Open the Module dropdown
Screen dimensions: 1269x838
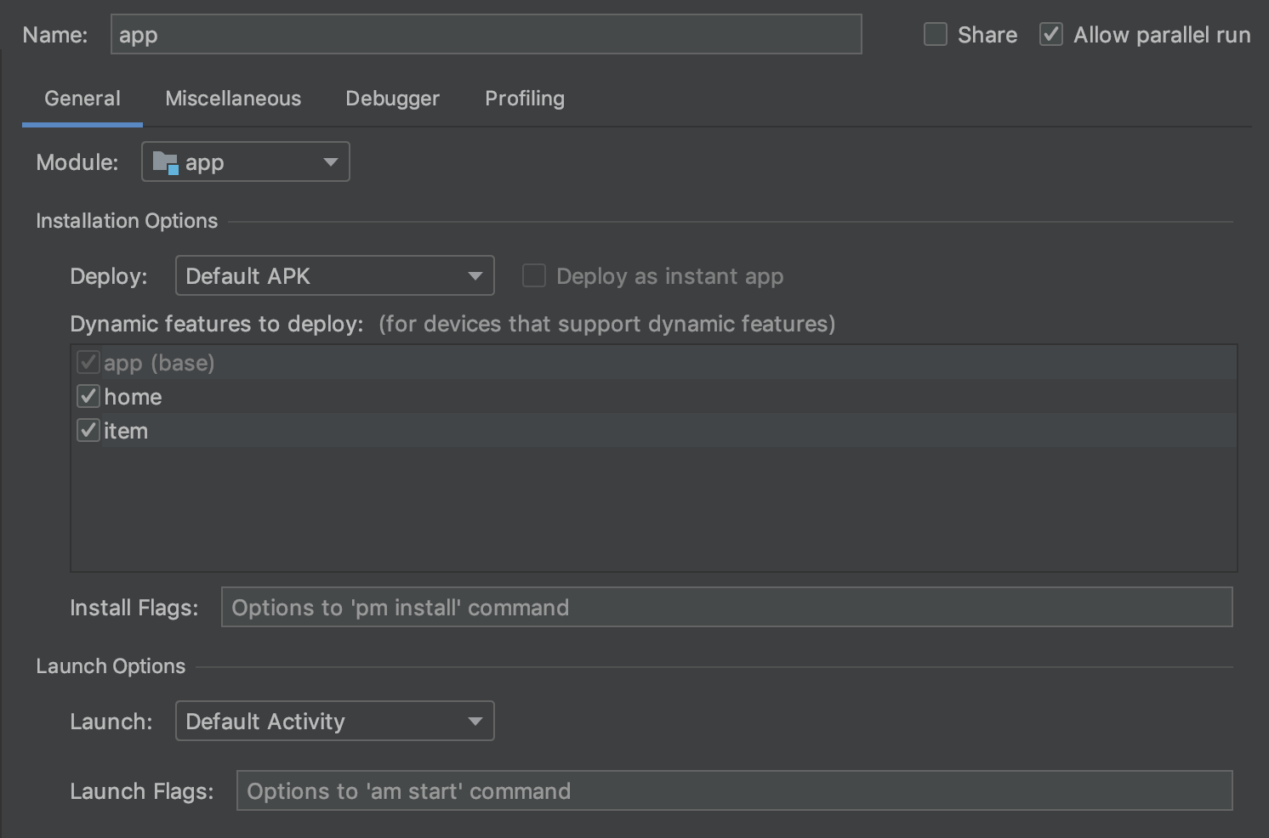[245, 162]
